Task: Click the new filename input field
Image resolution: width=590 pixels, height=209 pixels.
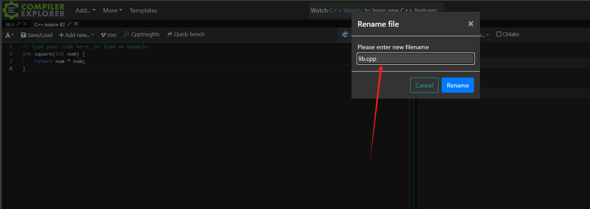Action: (x=415, y=59)
